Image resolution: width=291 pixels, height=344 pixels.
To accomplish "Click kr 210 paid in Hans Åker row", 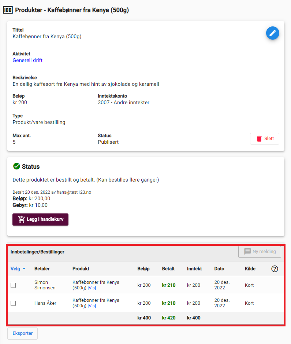I will tap(169, 303).
